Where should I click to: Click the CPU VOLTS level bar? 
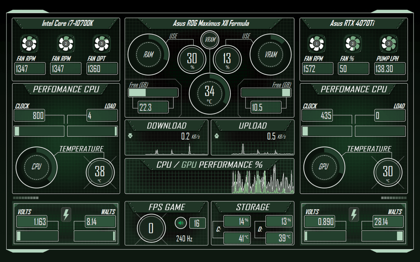click(x=40, y=236)
